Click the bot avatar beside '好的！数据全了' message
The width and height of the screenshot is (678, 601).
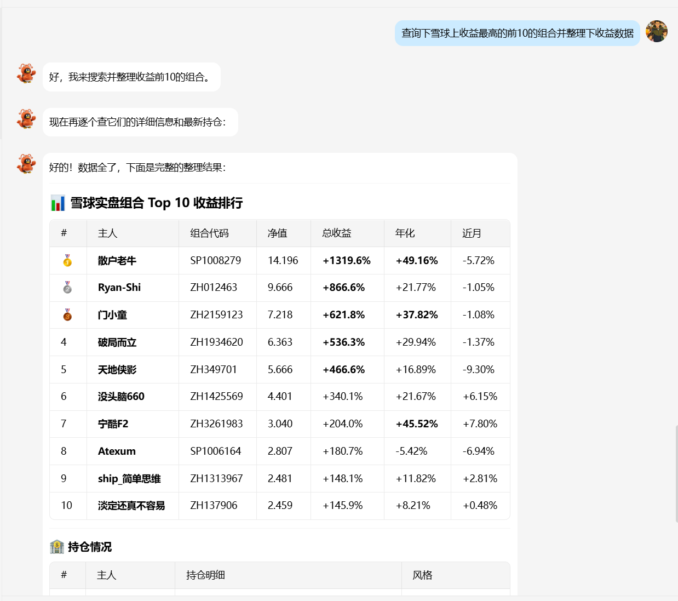(26, 164)
